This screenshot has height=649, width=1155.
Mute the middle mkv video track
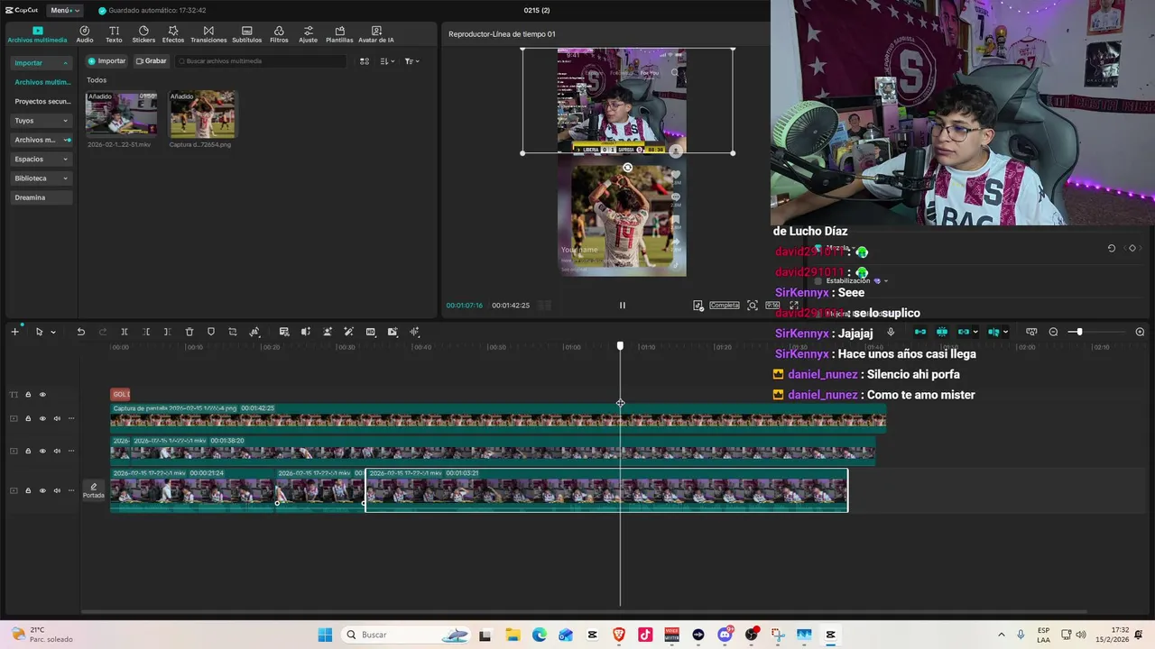pyautogui.click(x=57, y=451)
